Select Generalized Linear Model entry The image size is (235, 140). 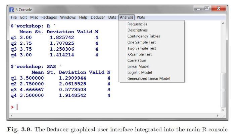coord(149,79)
